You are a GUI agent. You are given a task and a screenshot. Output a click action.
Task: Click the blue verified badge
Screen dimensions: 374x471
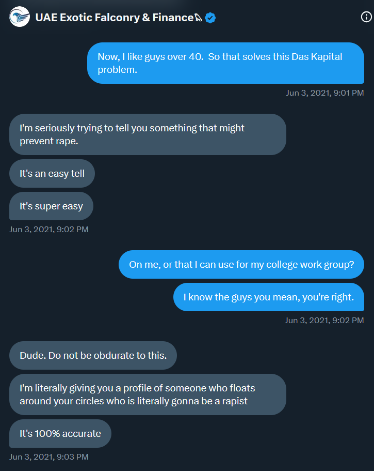(210, 18)
